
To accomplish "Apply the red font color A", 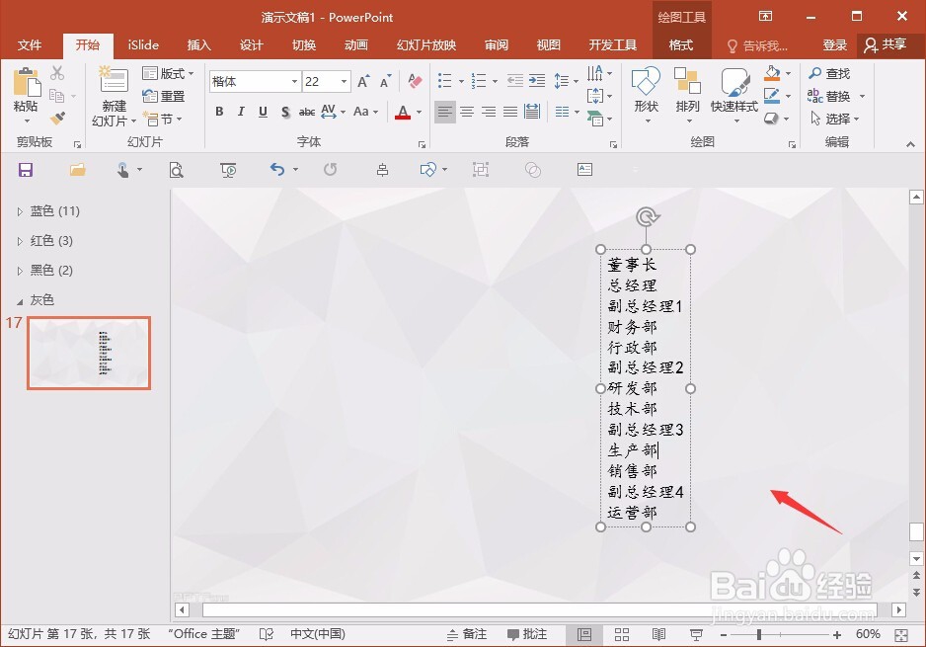I will [403, 112].
